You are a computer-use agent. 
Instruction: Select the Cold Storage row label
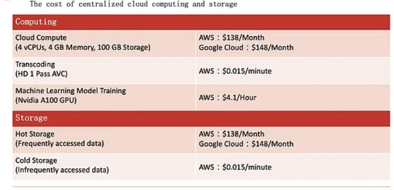click(x=36, y=160)
